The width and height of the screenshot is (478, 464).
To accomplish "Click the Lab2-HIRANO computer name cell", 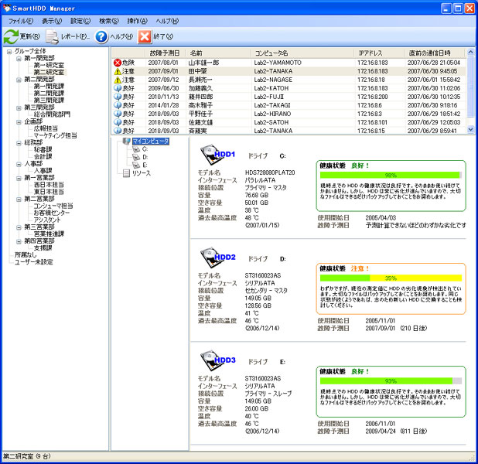I will [272, 114].
